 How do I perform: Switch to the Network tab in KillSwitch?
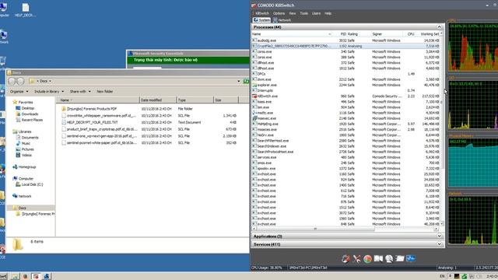pos(282,20)
